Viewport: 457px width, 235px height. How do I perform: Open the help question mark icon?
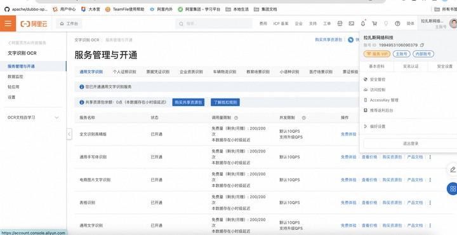coord(397,23)
